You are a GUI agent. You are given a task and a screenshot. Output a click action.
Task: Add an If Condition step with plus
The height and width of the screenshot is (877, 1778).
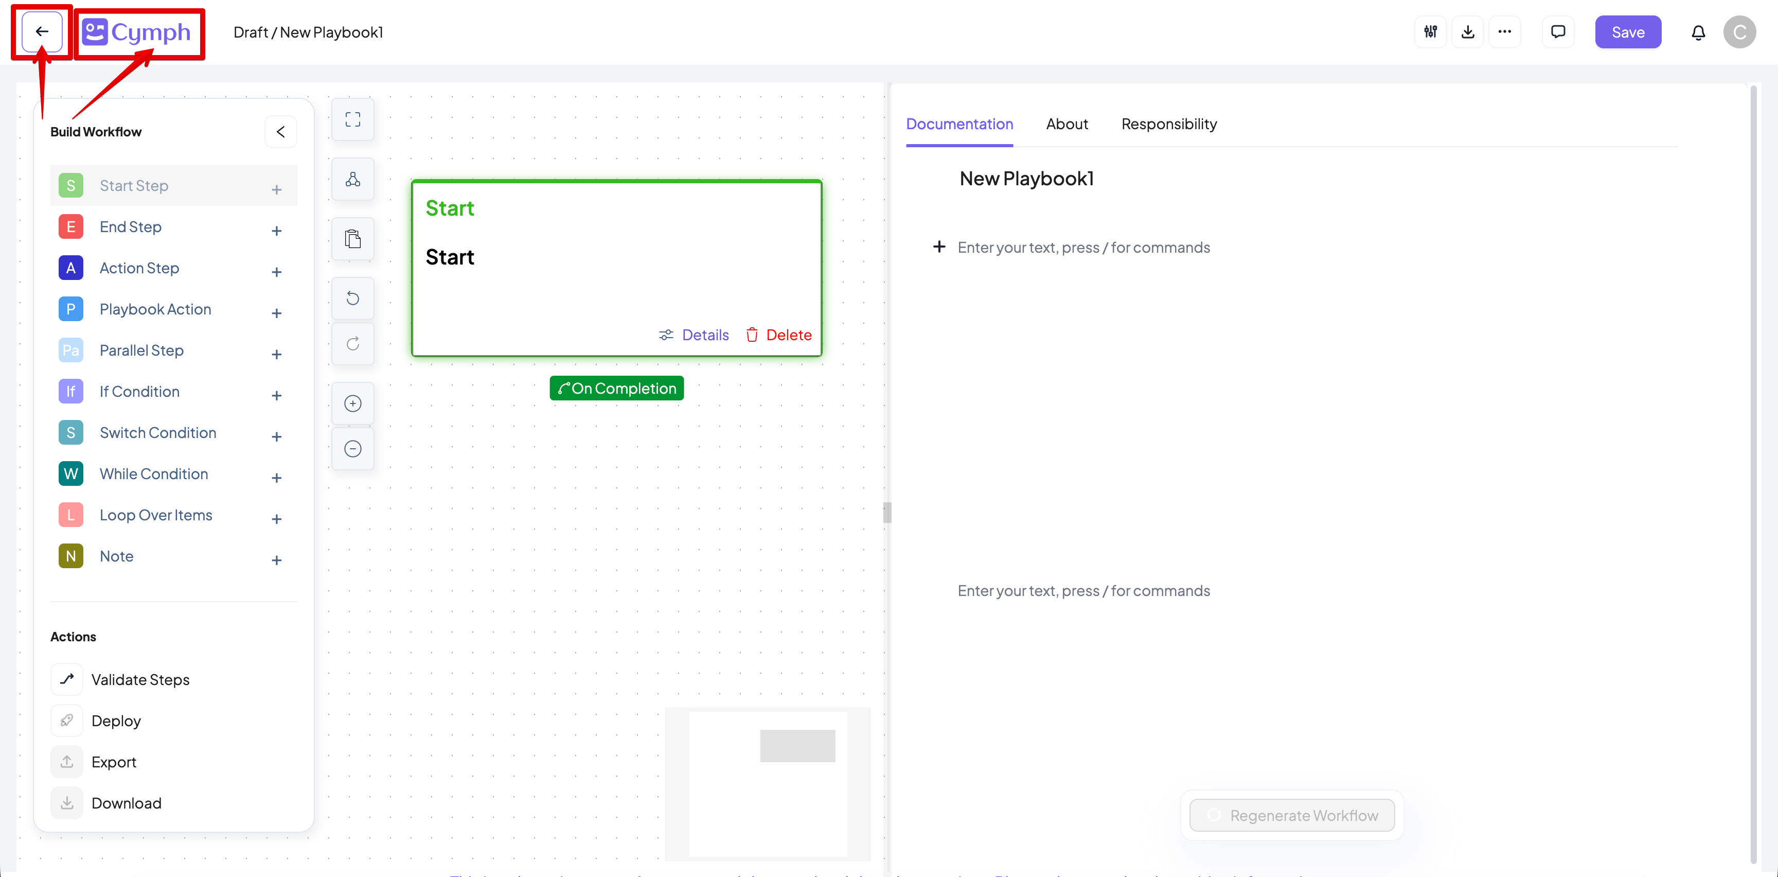(276, 396)
